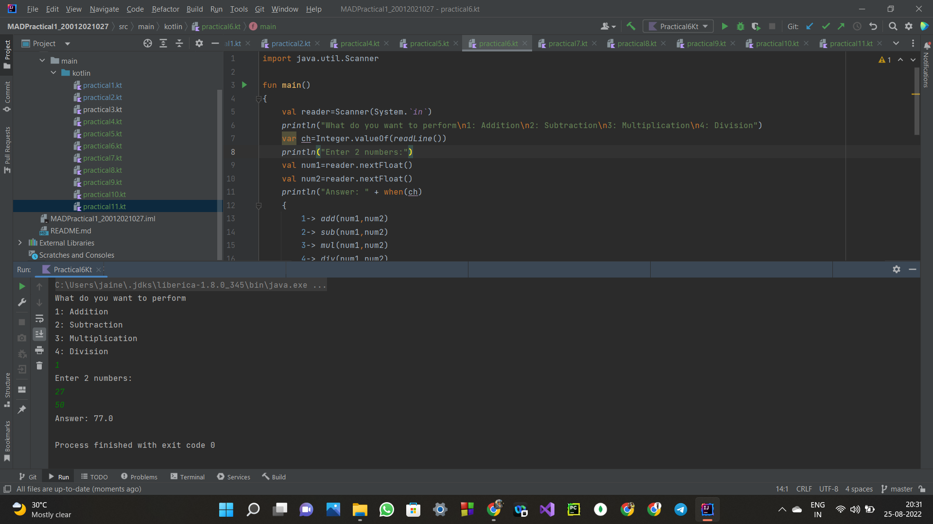Open Problems tool window
The image size is (933, 524).
(139, 477)
